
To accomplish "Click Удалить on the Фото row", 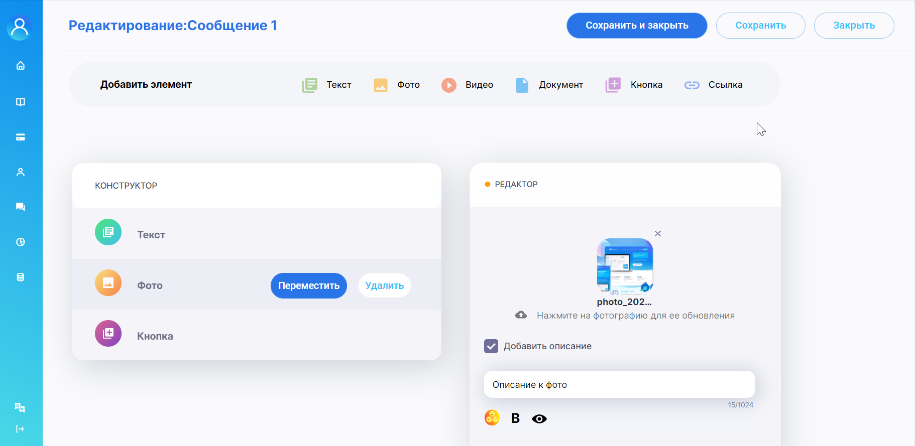I will (385, 285).
